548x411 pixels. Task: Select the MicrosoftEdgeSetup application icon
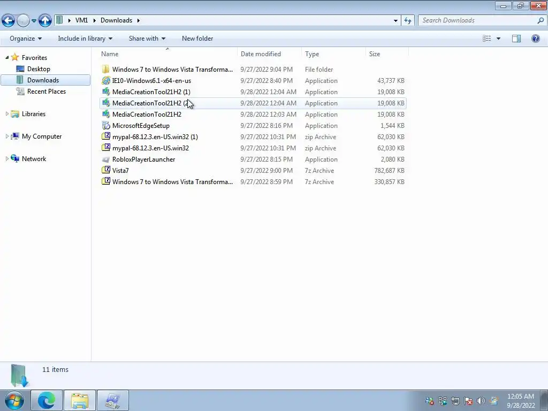(x=105, y=125)
